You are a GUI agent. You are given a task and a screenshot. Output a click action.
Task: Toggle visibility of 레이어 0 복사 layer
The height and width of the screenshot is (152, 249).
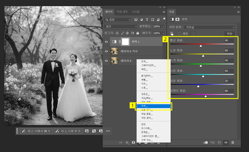pos(107,51)
